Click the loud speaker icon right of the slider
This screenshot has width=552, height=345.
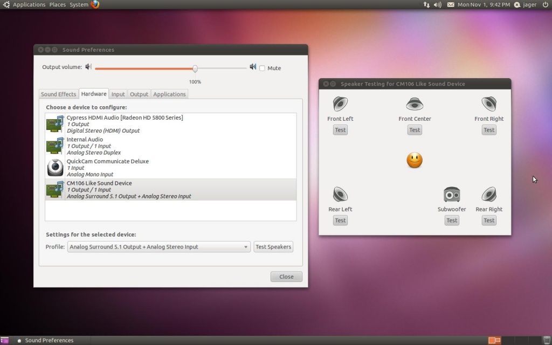tap(253, 66)
